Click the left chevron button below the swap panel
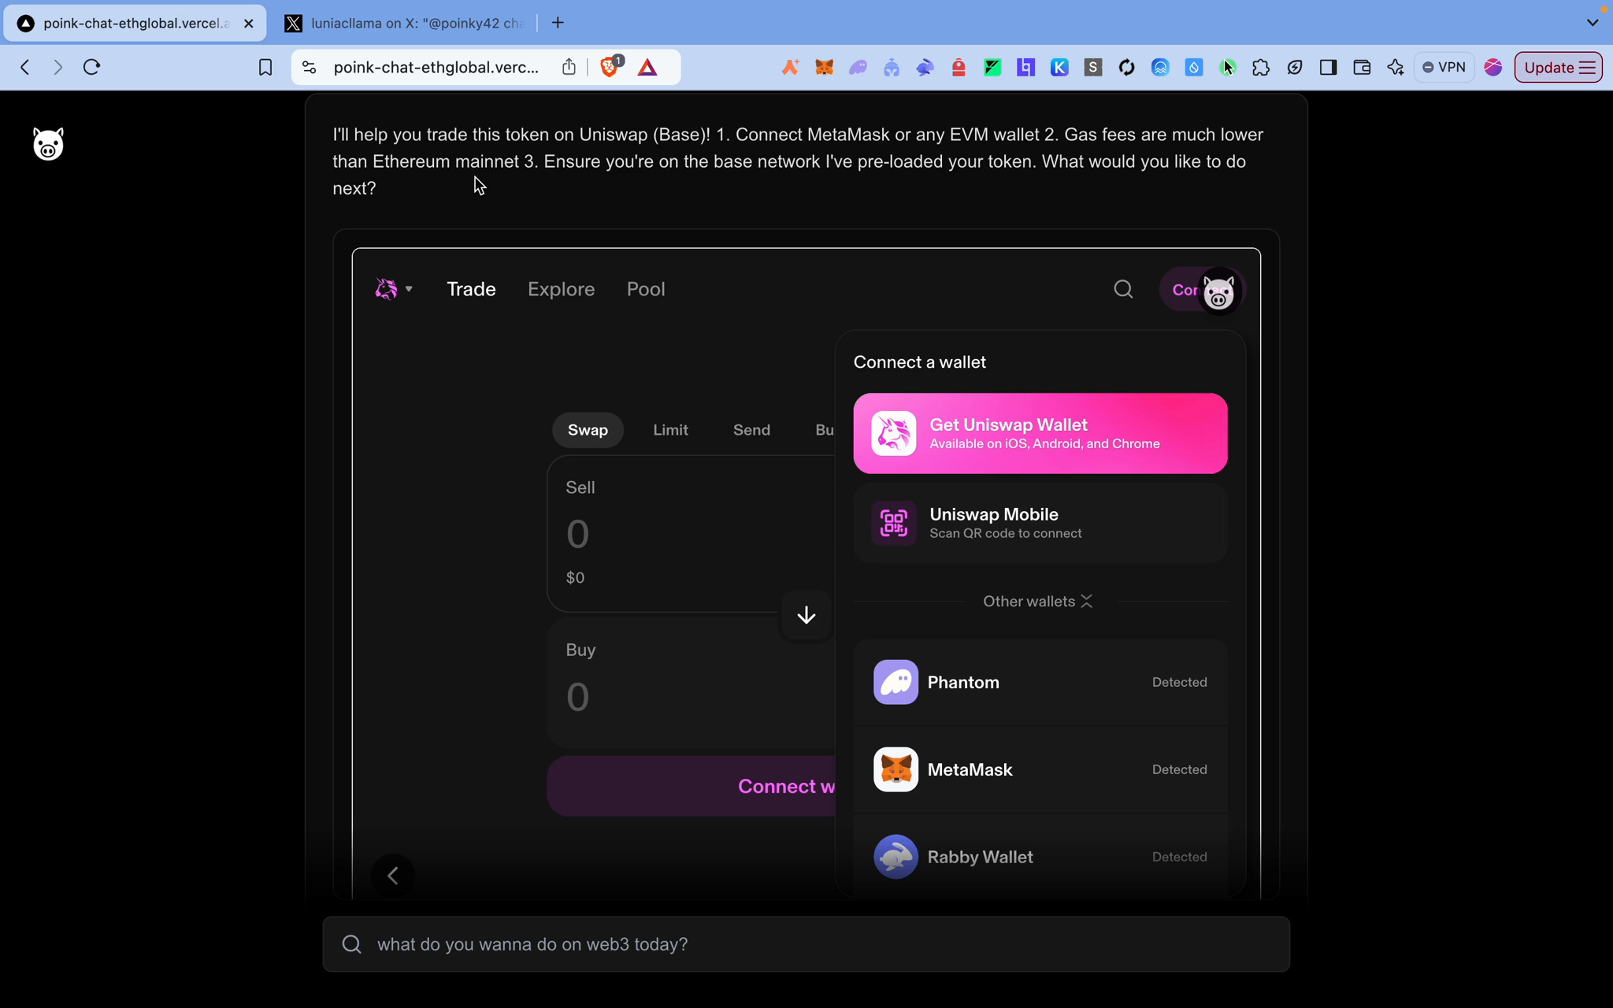 pos(393,875)
